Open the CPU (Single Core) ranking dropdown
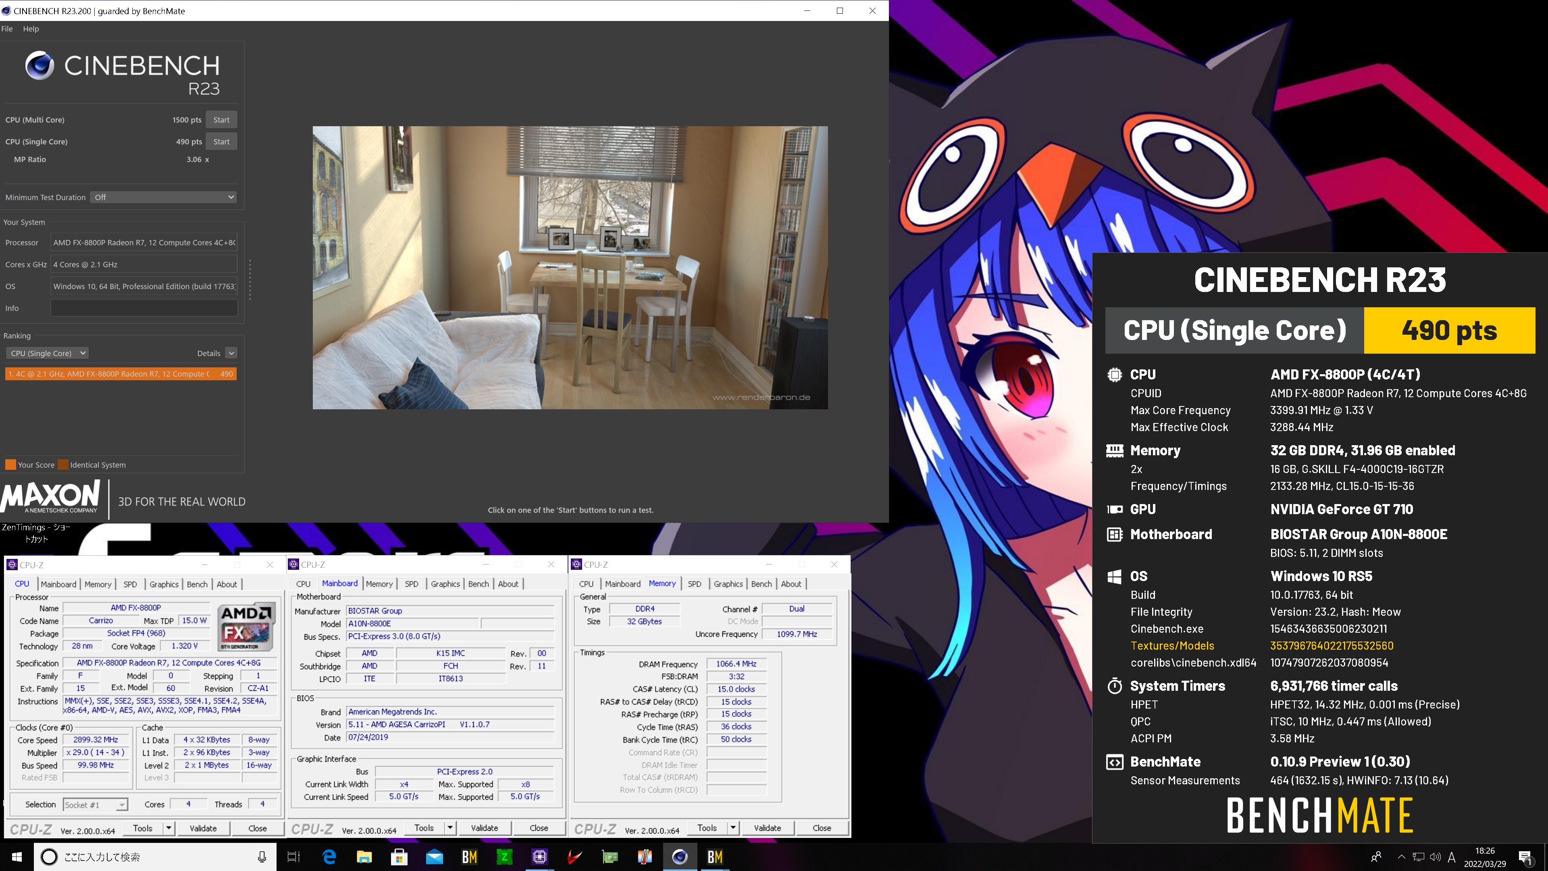Image resolution: width=1548 pixels, height=871 pixels. (x=48, y=353)
